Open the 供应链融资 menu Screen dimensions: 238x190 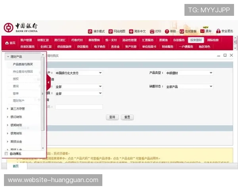pos(64,47)
